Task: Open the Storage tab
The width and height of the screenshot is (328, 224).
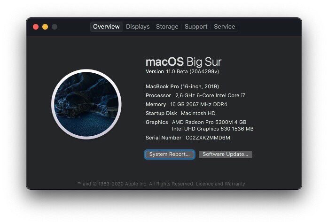Action: 167,27
